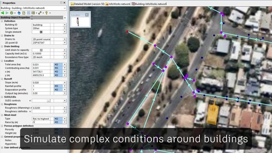Open the yellow document grid icon
This screenshot has width=272, height=153.
click(x=24, y=13)
